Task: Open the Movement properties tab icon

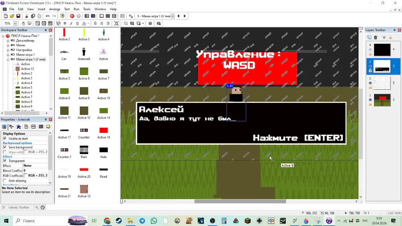Action: [19, 126]
